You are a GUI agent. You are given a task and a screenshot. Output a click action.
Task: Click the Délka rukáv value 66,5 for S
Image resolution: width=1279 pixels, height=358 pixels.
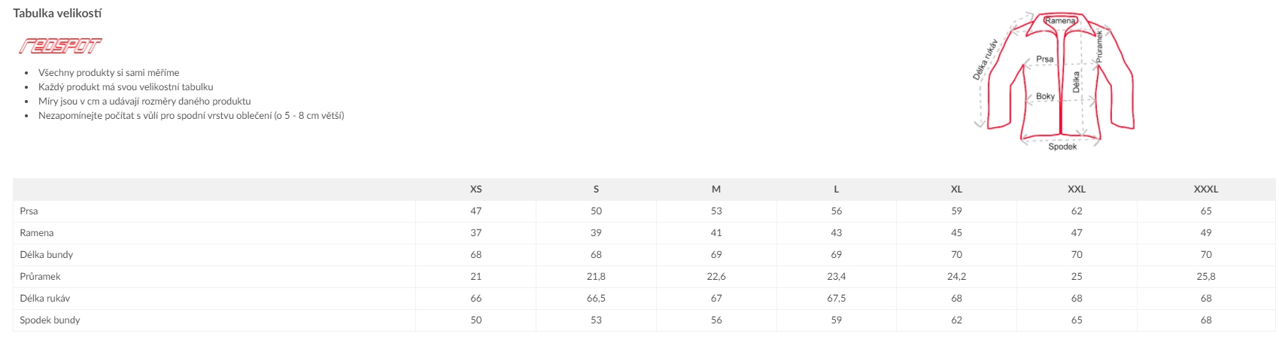click(x=596, y=299)
